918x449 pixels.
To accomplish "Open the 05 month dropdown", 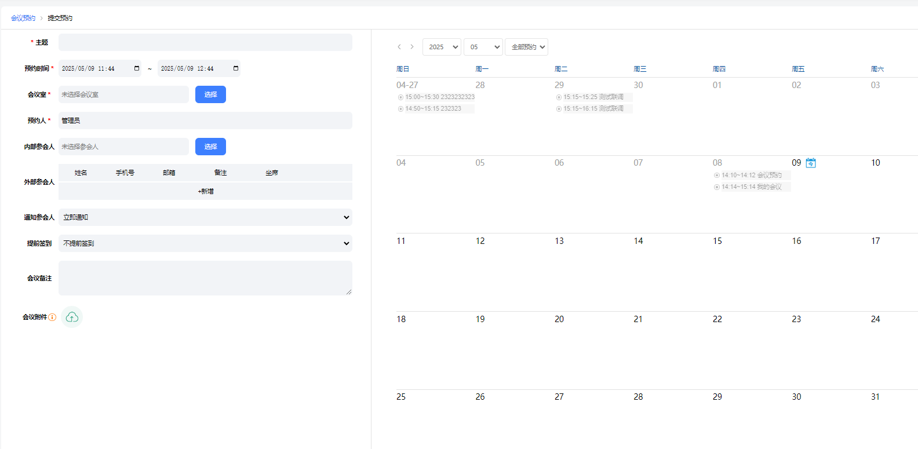I will 483,47.
